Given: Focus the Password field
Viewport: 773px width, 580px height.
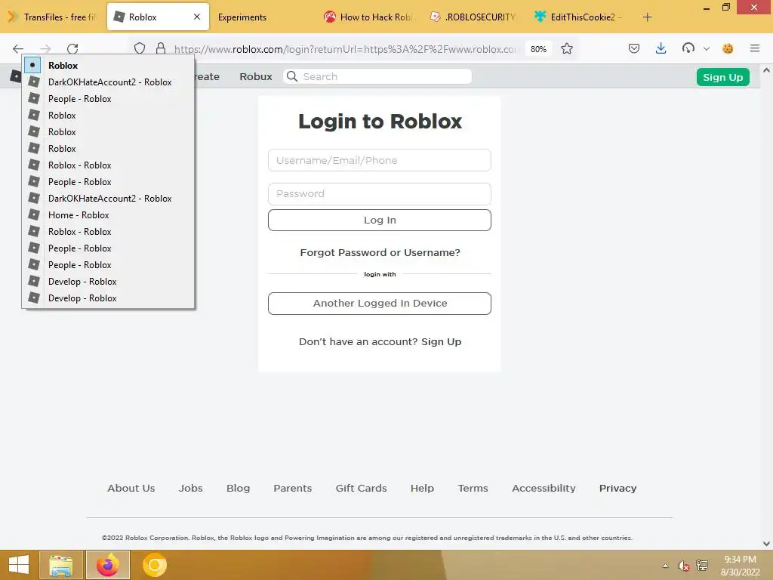Looking at the screenshot, I should pos(380,194).
